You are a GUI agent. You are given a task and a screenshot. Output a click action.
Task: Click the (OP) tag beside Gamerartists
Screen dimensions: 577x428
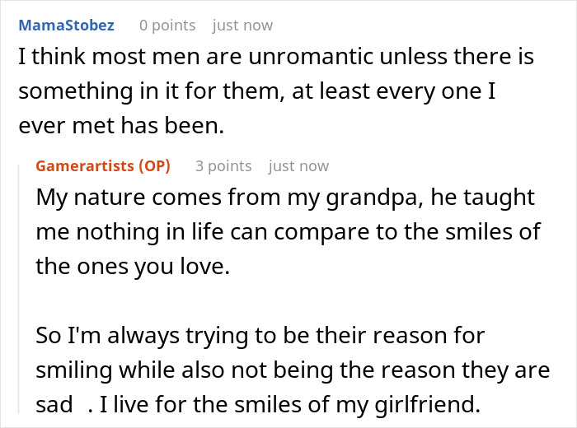tap(153, 165)
